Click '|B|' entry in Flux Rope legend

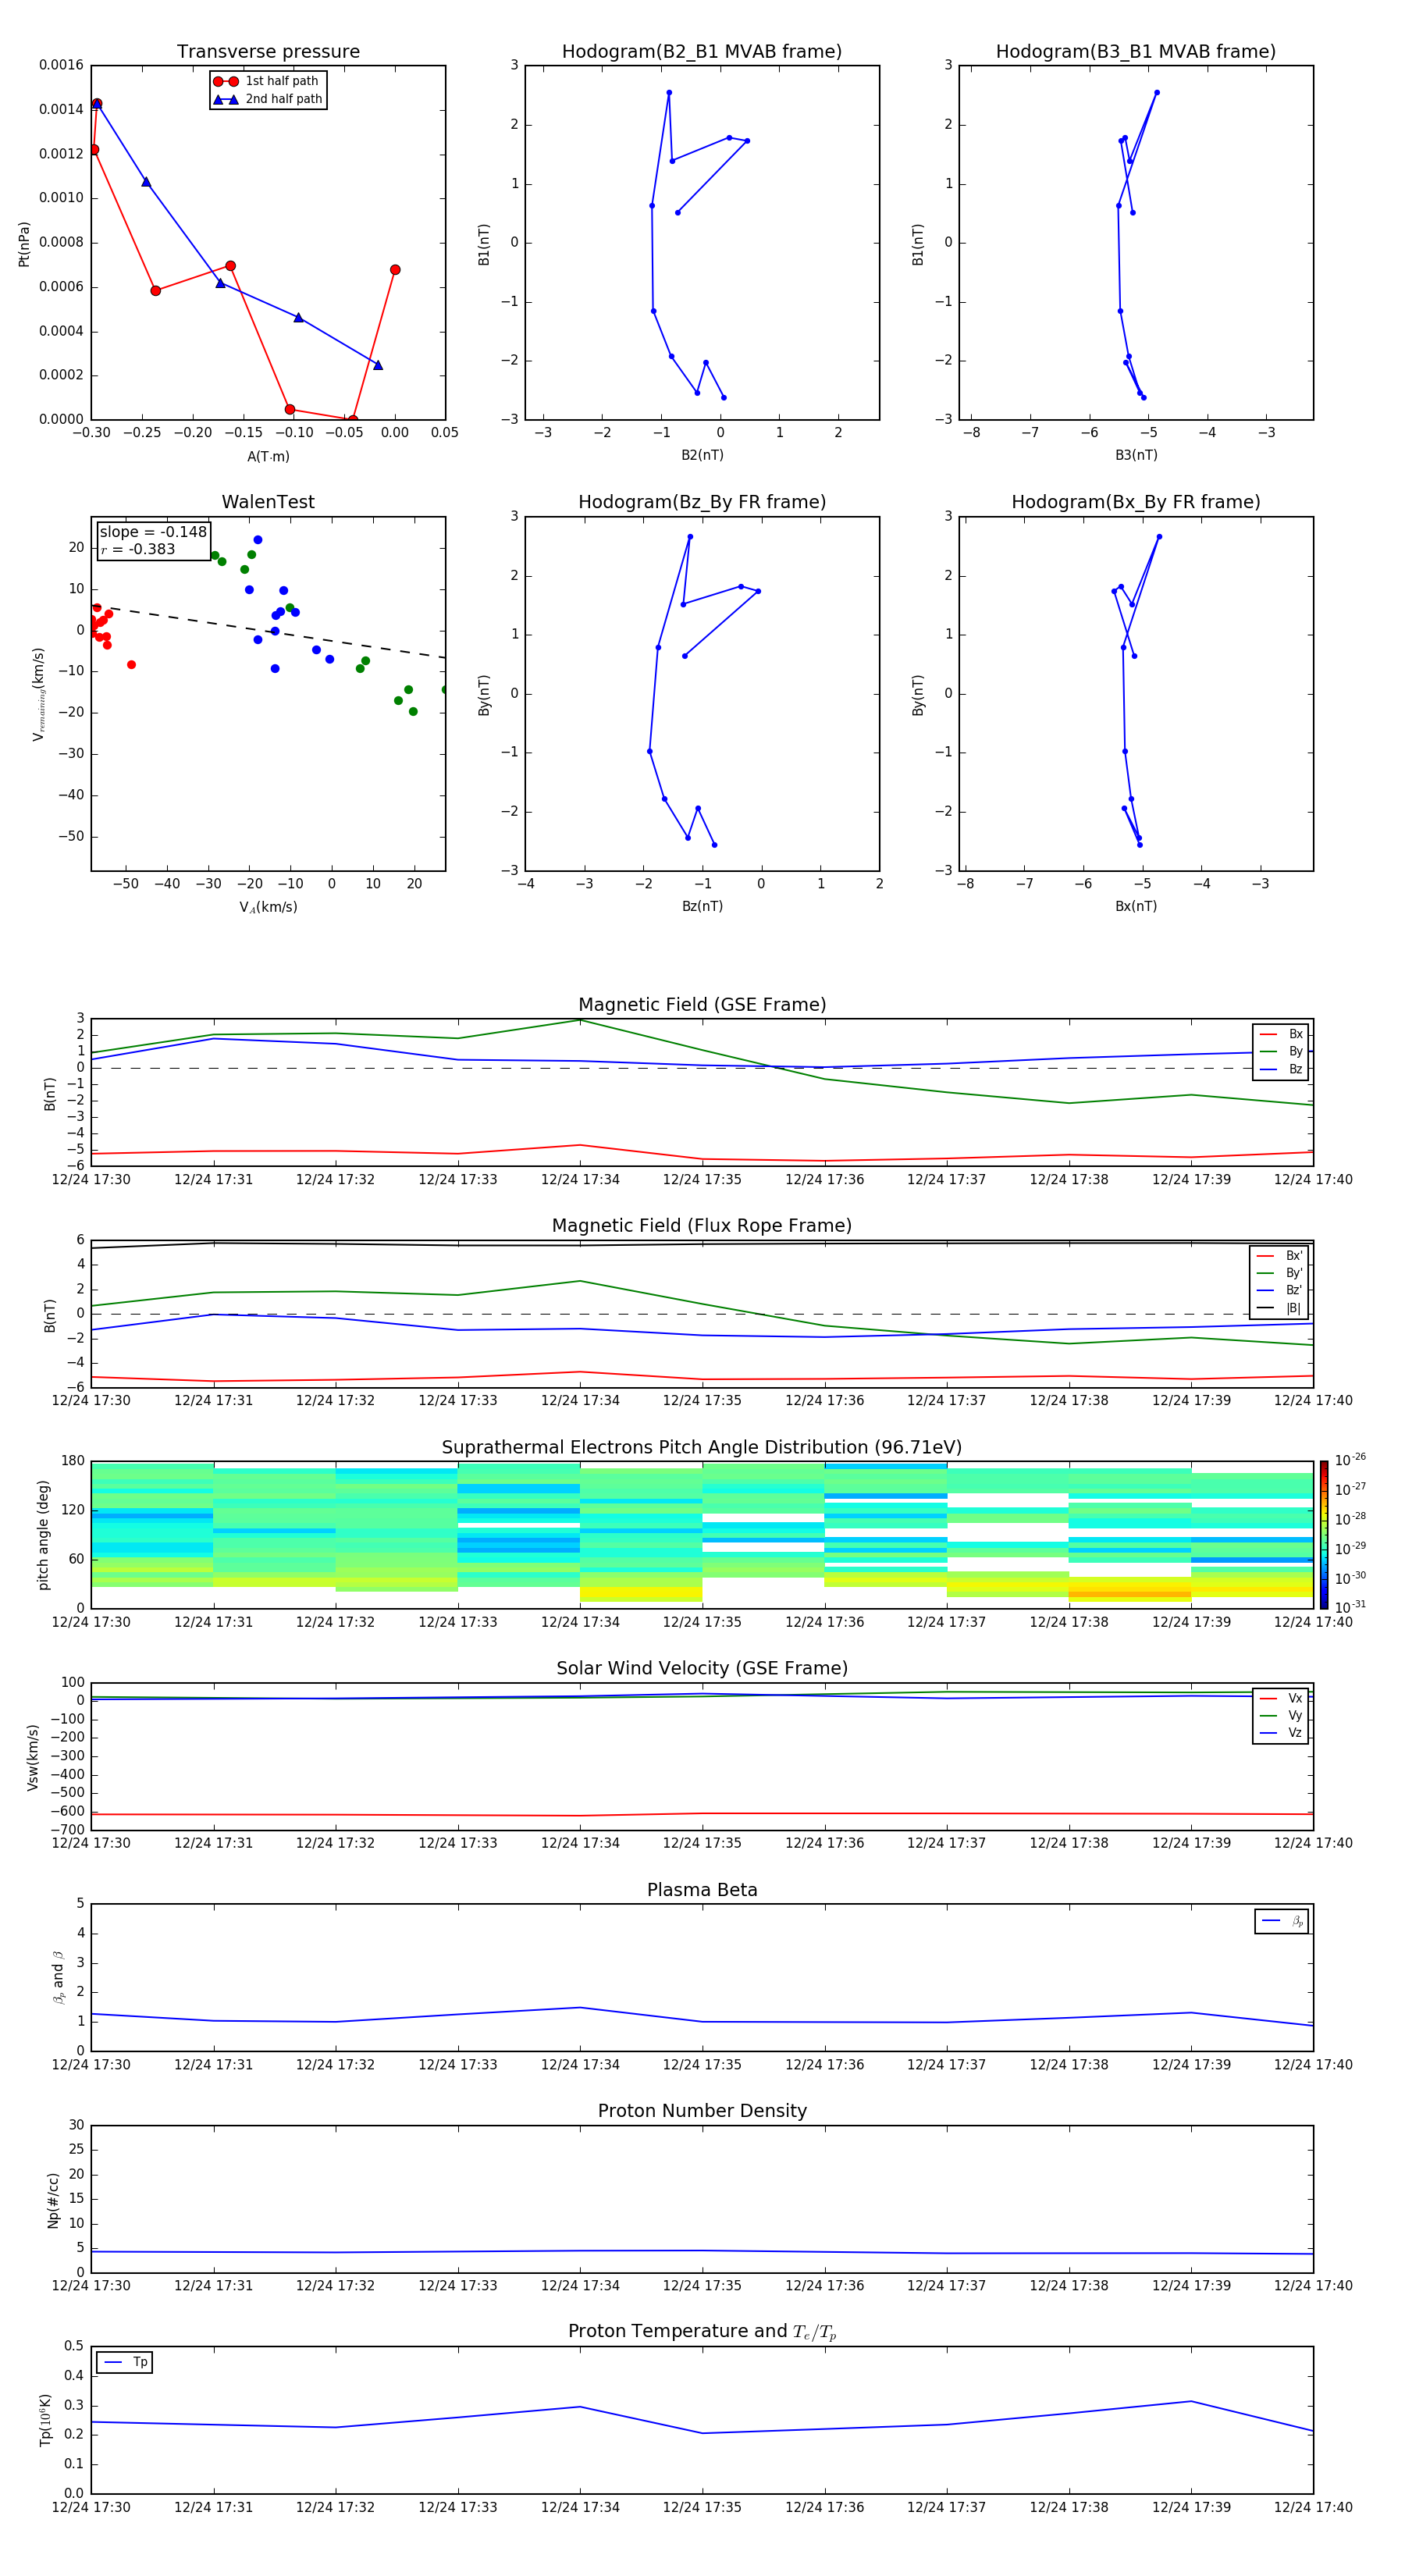coord(1279,1308)
